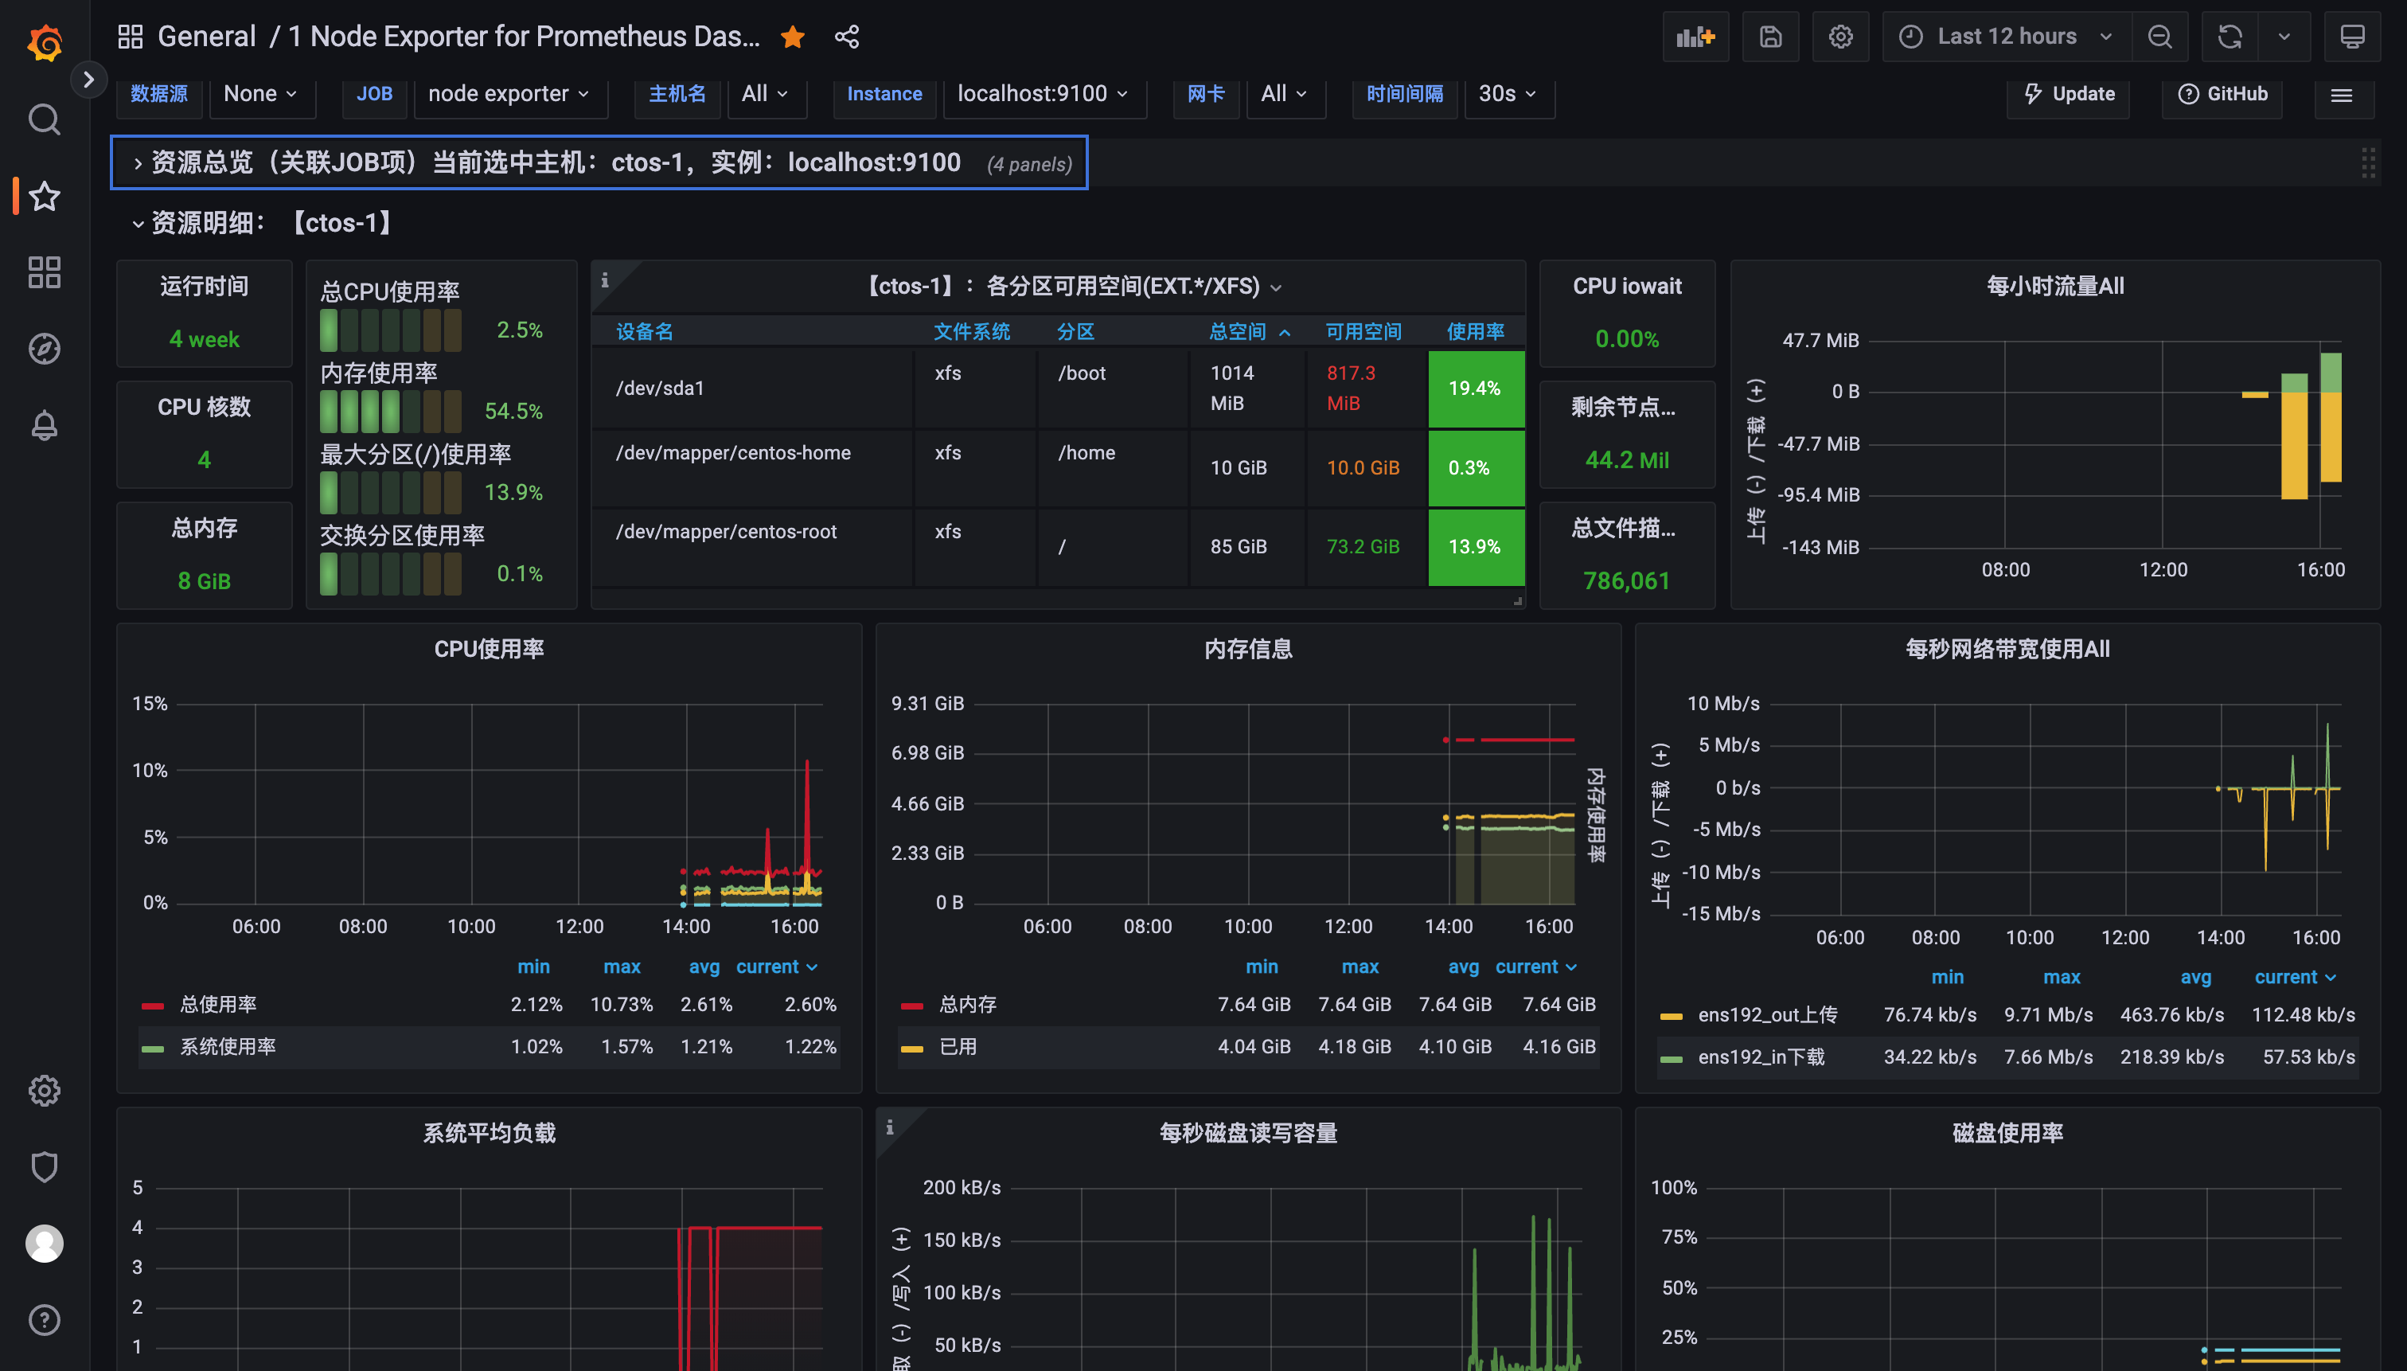Toggle 已用 series in memory legend

click(958, 1047)
